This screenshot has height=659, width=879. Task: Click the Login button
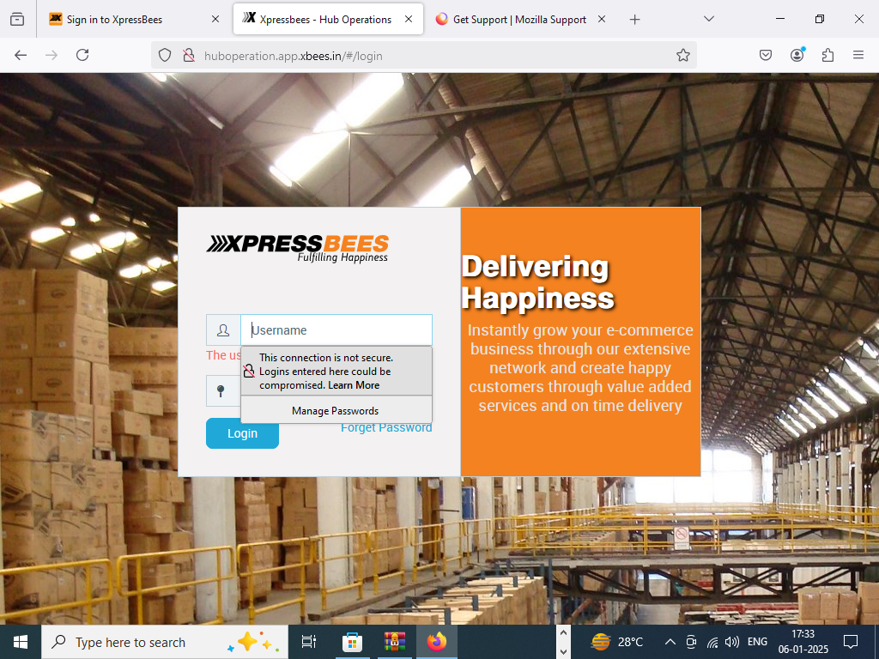(x=242, y=433)
